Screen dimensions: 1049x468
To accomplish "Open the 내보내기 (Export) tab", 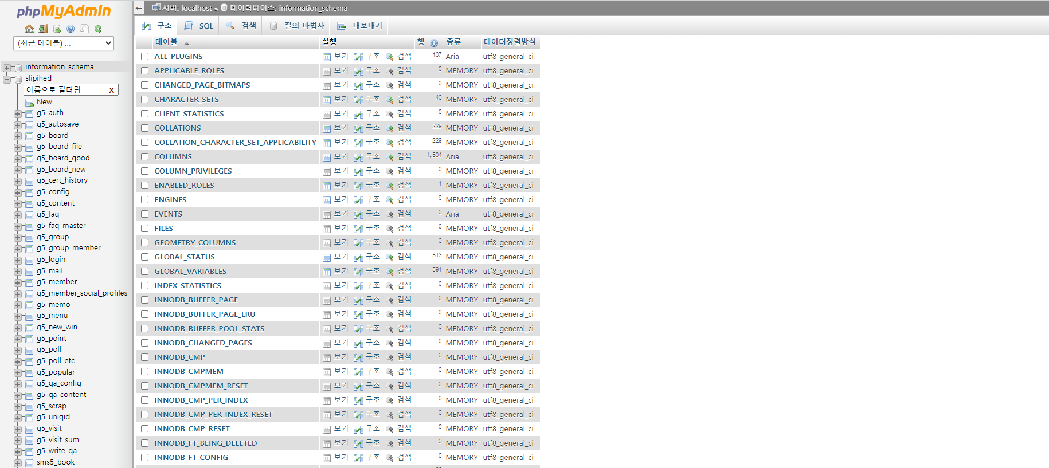I will tap(360, 26).
